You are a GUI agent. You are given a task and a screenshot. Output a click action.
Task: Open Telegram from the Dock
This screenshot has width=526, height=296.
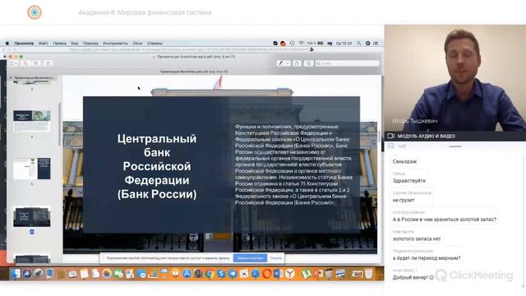233,274
